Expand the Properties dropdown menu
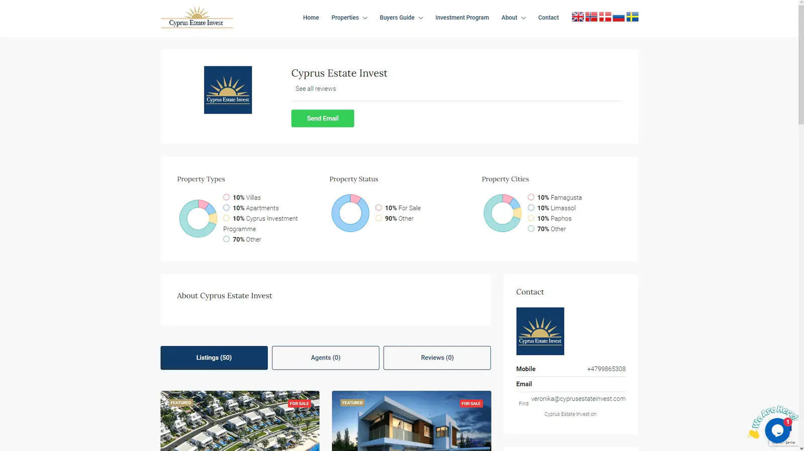 (x=349, y=18)
